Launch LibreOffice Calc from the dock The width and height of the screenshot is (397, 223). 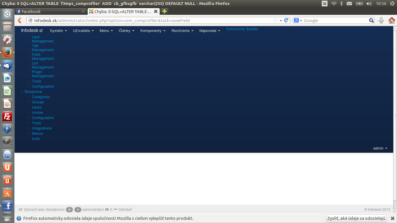coord(7,91)
